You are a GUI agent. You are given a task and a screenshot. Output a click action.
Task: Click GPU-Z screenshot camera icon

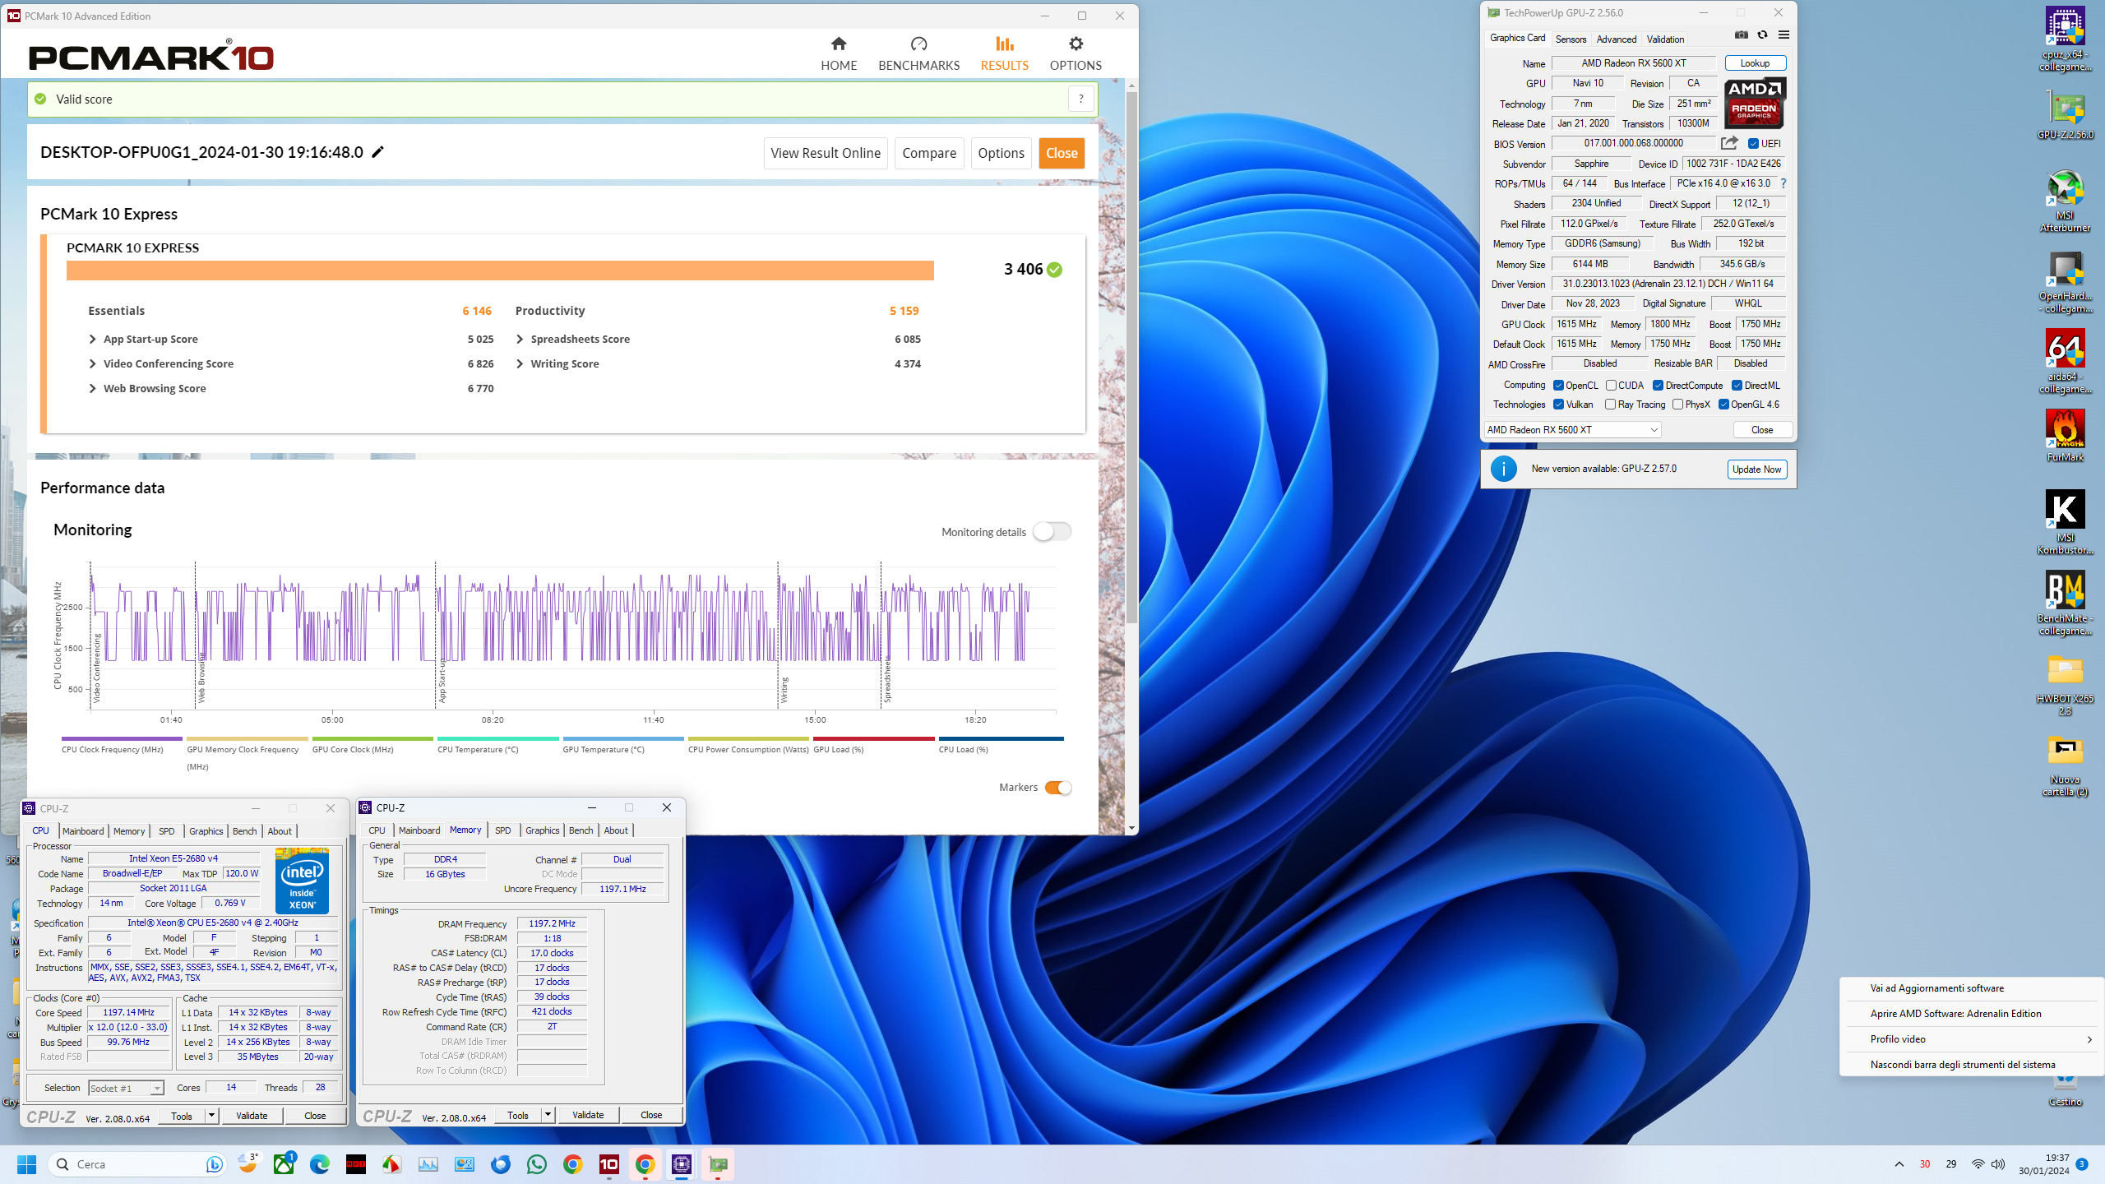1742,35
